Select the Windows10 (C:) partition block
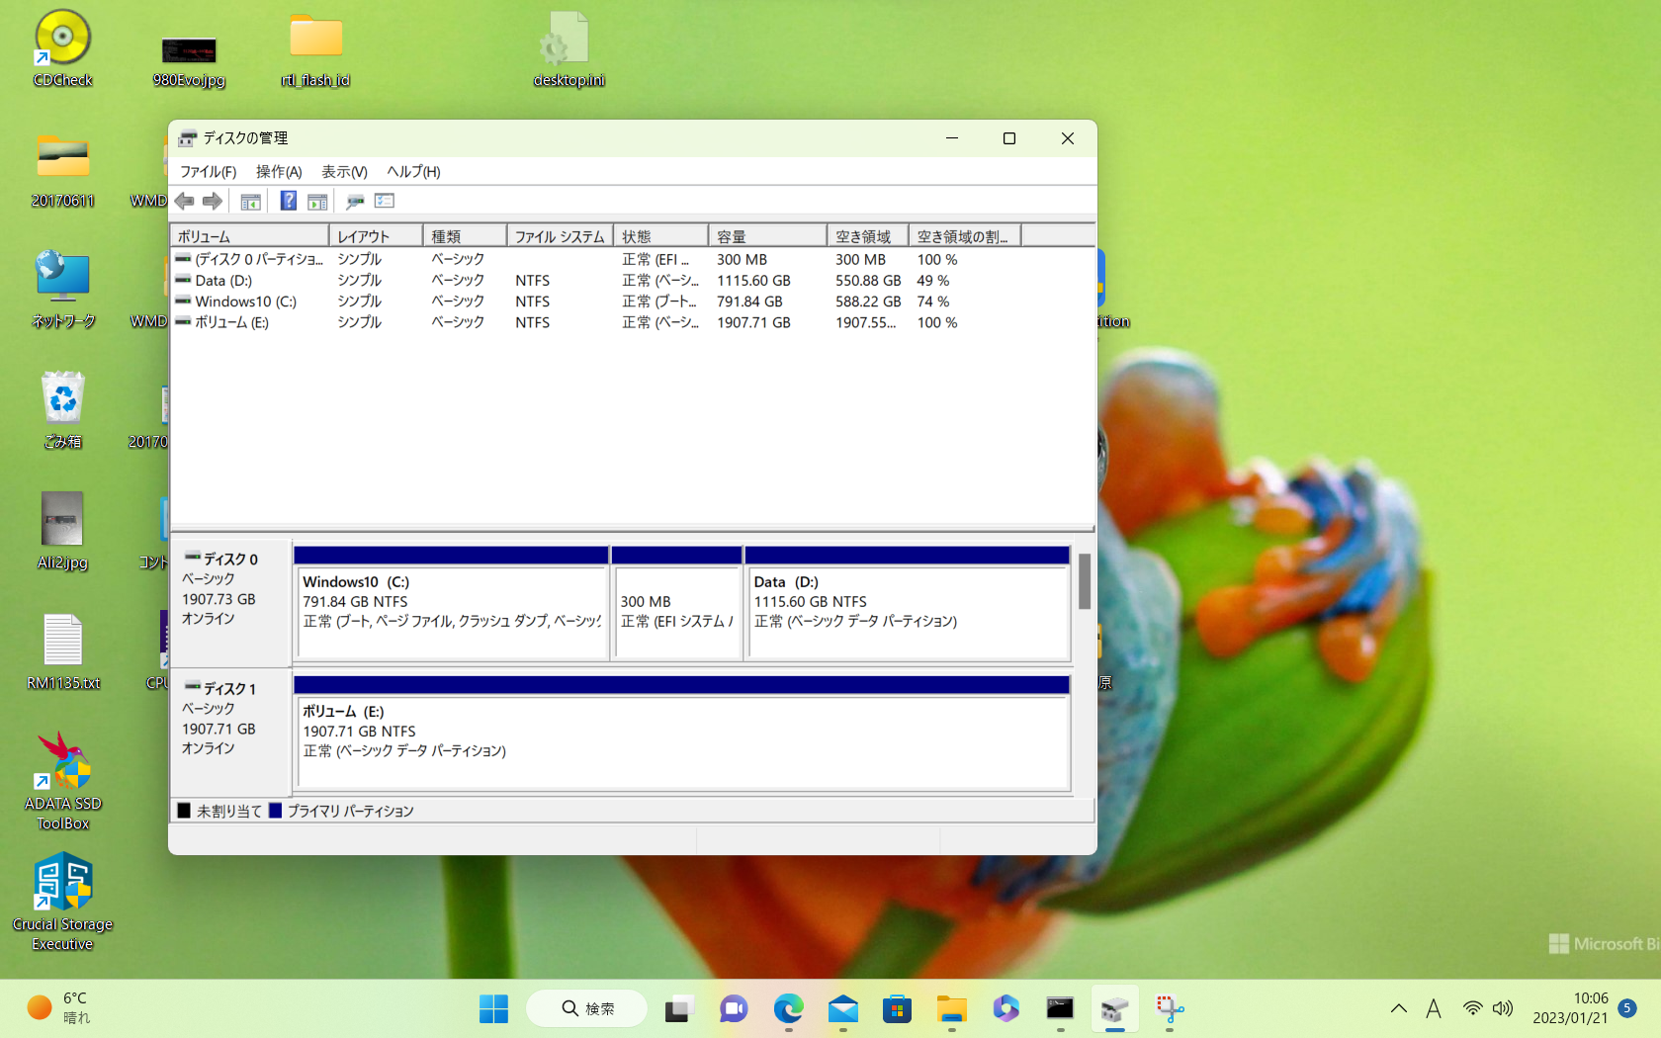The image size is (1661, 1038). [x=451, y=611]
